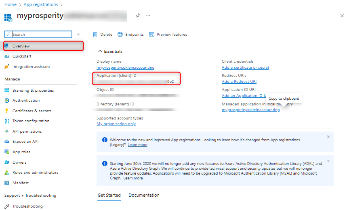Click Add a certificate or secret
The width and height of the screenshot is (347, 210).
pyautogui.click(x=246, y=68)
